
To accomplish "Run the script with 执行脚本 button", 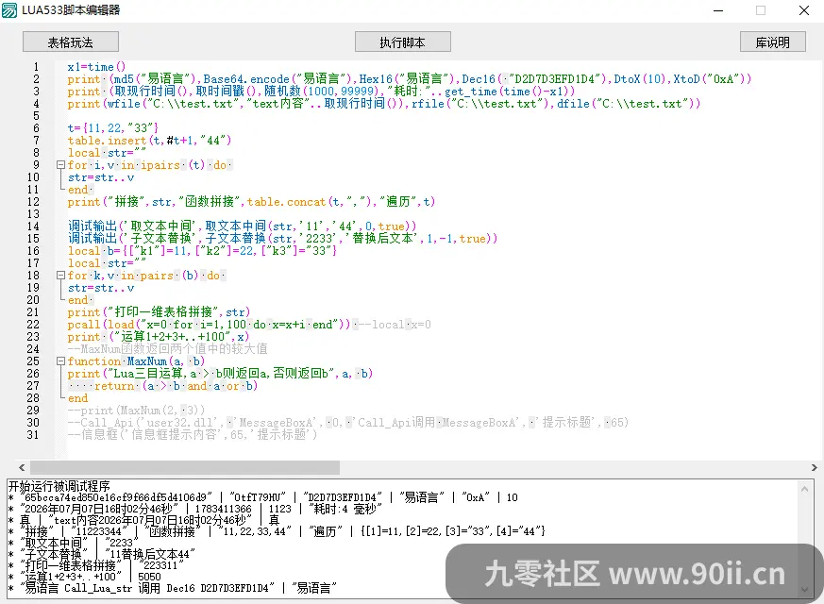I will (402, 42).
